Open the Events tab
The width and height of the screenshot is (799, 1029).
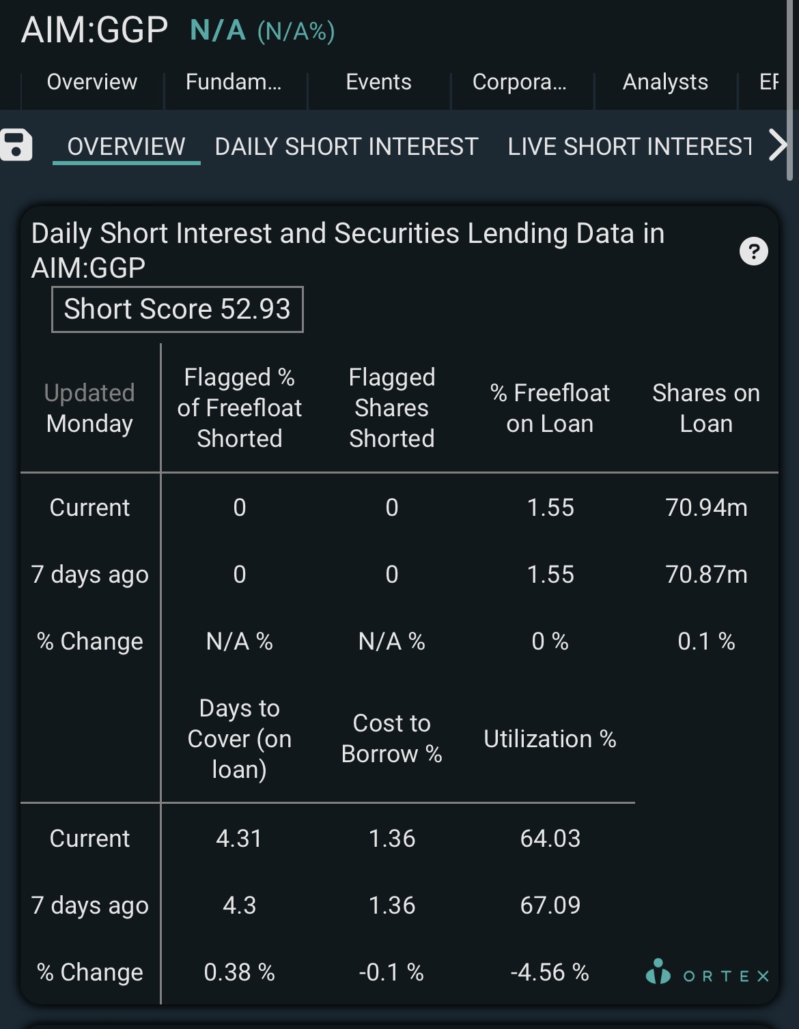[x=378, y=82]
